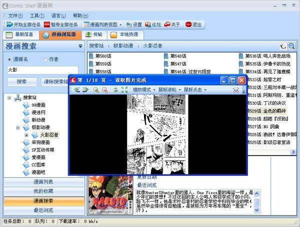The height and width of the screenshot is (227, 300).
Task: Collapse the 漫画搜索 panel header arrow
Action: point(80,46)
